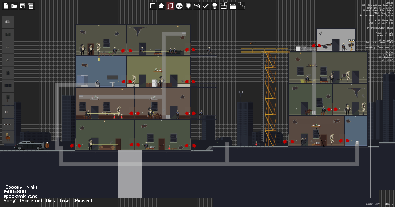
Task: Select the square block tool
Action: 153,6
